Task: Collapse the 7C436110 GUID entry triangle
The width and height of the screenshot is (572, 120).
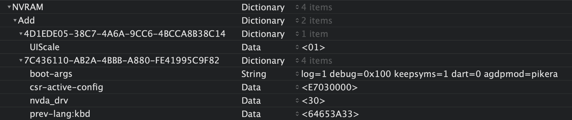Action: (21, 60)
